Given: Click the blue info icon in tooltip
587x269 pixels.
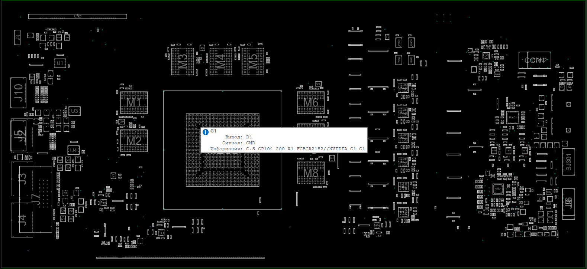Looking at the screenshot, I should 205,132.
